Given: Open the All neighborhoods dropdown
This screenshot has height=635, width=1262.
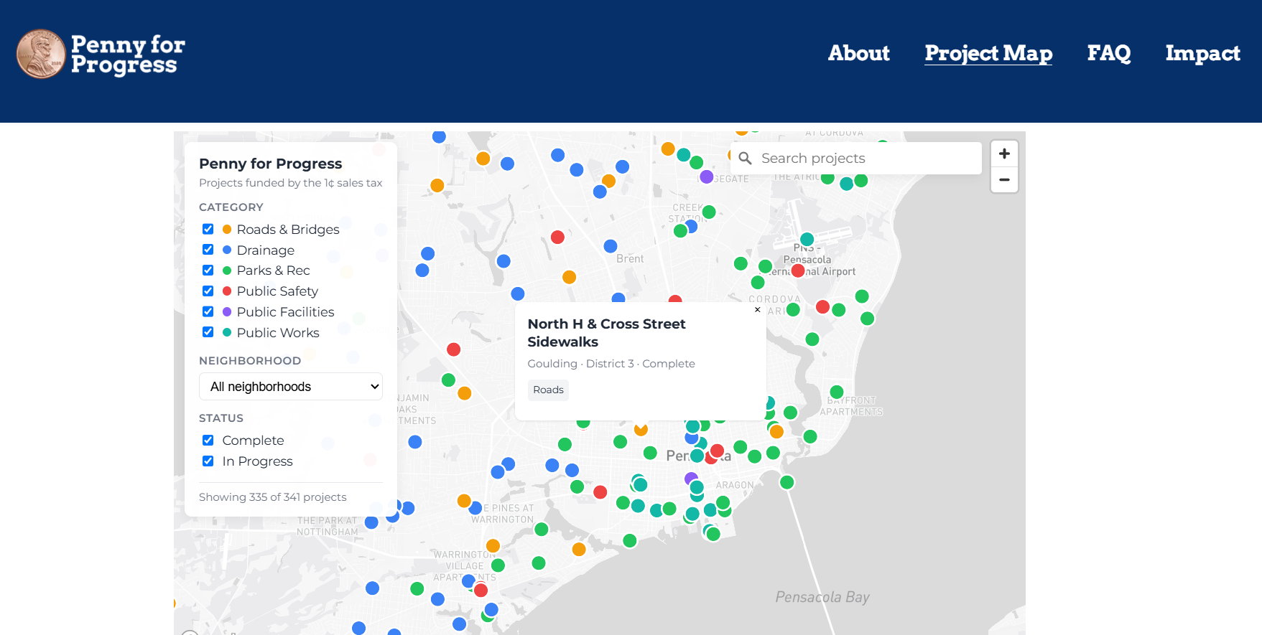Looking at the screenshot, I should pos(291,387).
